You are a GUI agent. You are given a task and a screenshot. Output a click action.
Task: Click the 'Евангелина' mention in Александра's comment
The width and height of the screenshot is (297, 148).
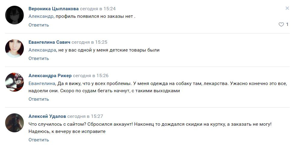42,83
